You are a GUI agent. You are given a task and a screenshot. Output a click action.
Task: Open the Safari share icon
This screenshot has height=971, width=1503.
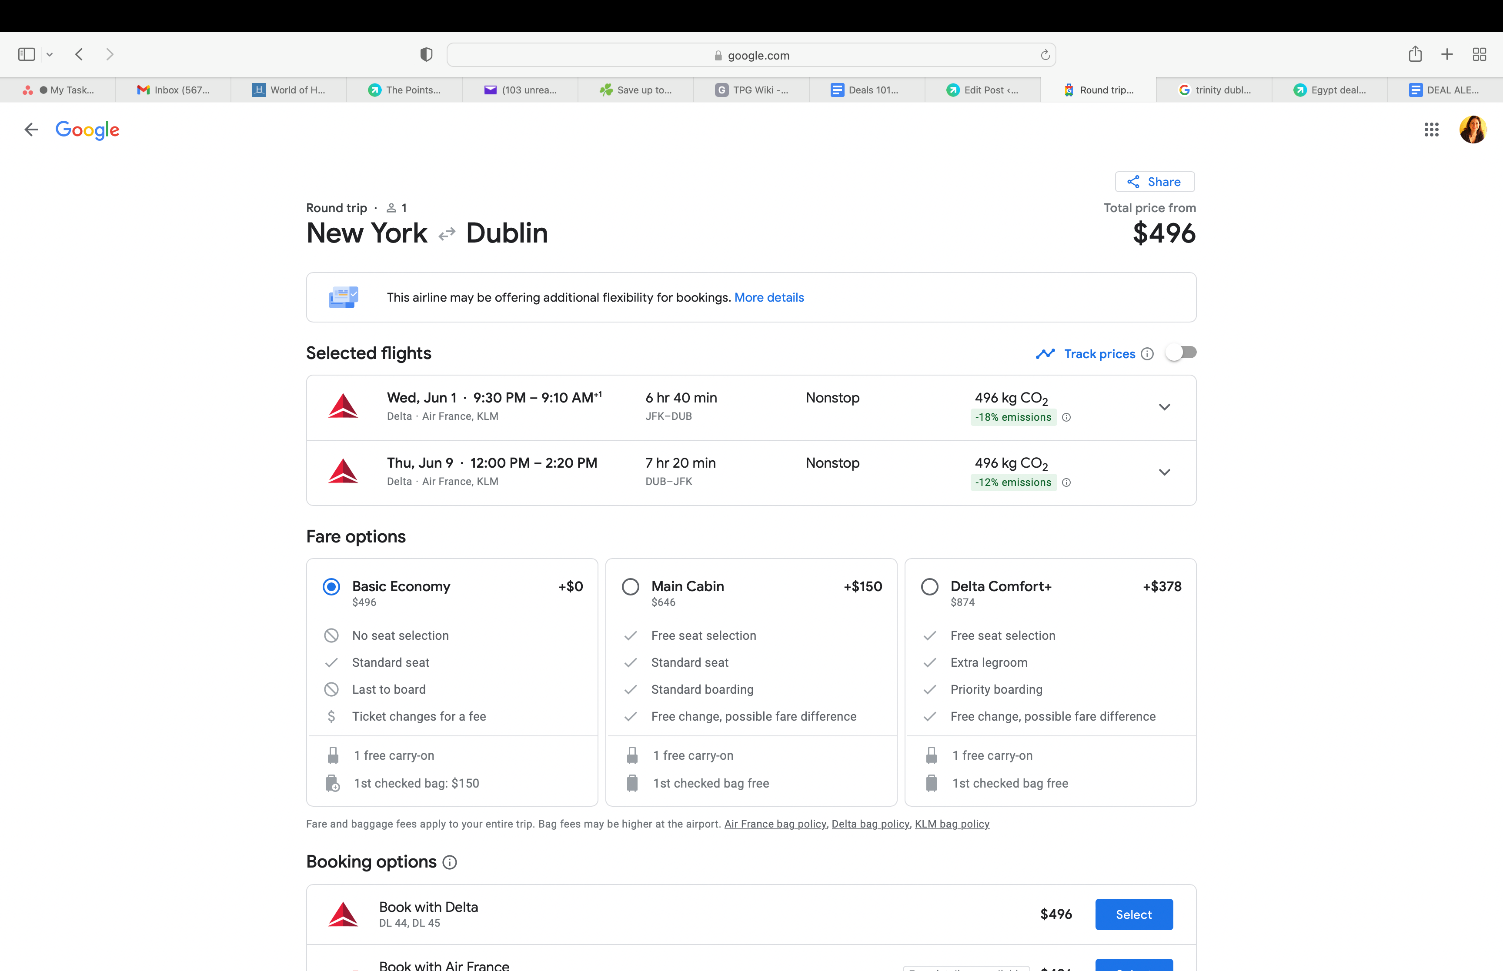point(1415,54)
